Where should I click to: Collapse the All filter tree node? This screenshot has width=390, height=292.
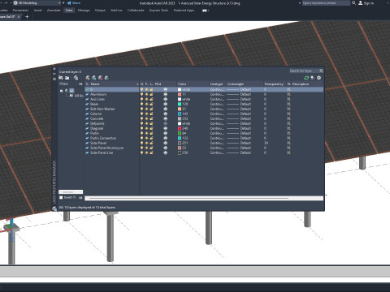[x=62, y=91]
